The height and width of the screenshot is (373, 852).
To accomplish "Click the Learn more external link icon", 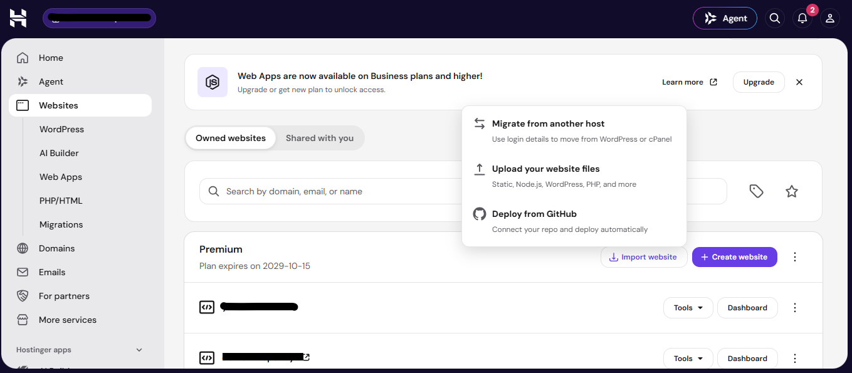I will [713, 82].
